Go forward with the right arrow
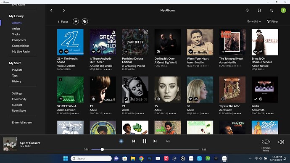The width and height of the screenshot is (290, 163). [64, 11]
